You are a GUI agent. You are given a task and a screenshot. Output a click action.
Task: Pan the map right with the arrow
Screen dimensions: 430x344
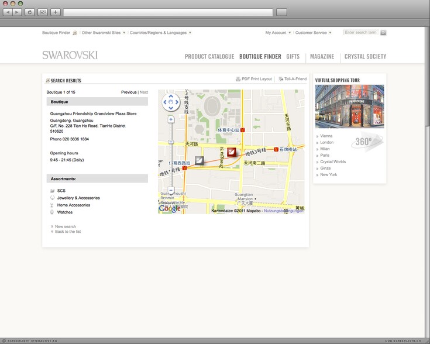click(x=177, y=102)
